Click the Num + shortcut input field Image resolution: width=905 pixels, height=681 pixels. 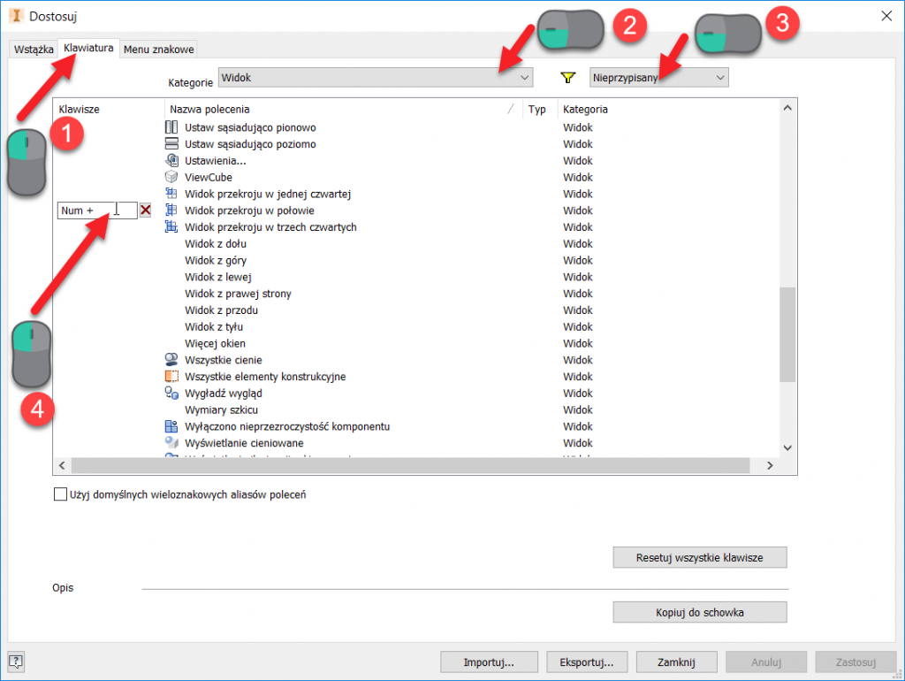point(96,210)
